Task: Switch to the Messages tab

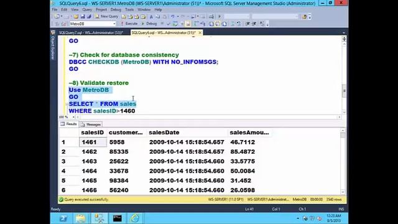Action: (91, 124)
